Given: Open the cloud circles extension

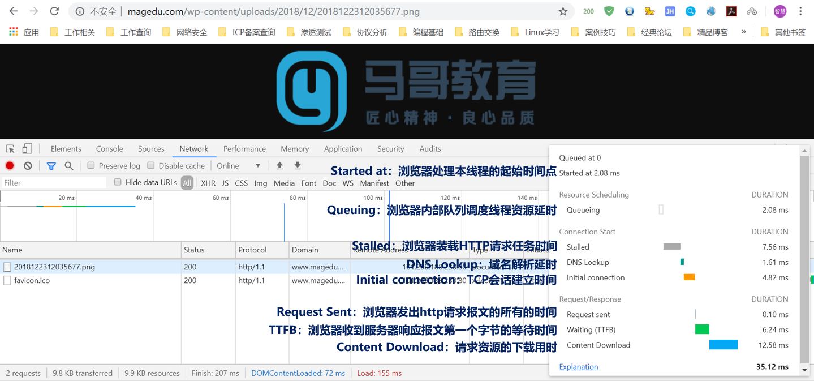Looking at the screenshot, I should (752, 11).
